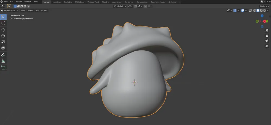271x125 pixels.
Task: Open the Object Mode dropdown
Action: 9,11
